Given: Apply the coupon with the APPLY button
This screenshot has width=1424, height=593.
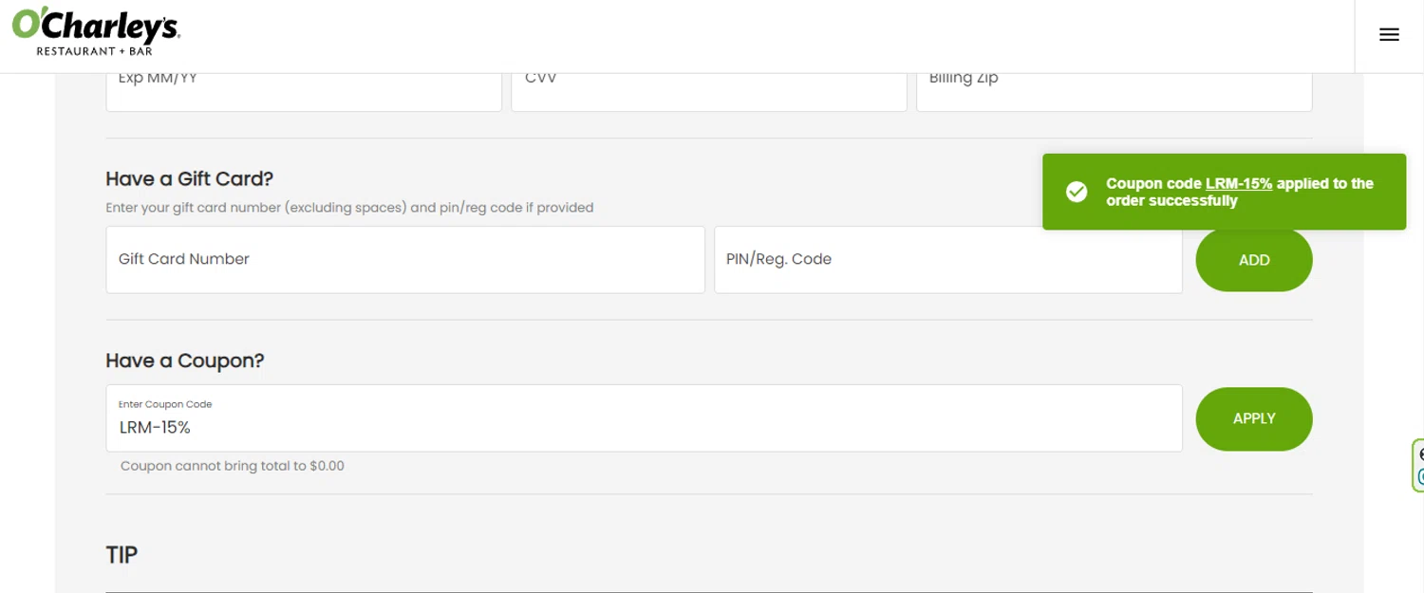Looking at the screenshot, I should [x=1253, y=418].
